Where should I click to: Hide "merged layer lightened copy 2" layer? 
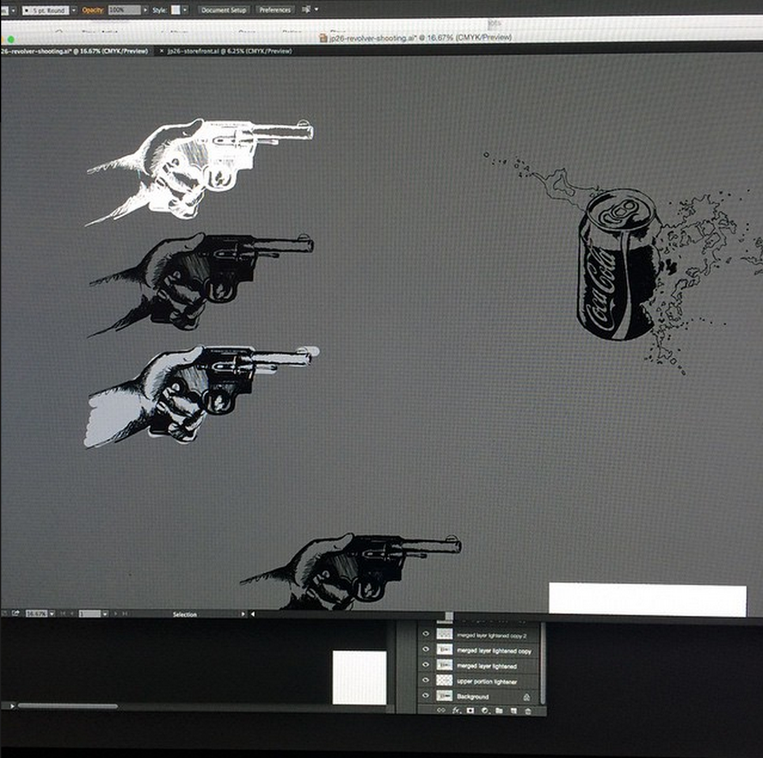pos(426,634)
